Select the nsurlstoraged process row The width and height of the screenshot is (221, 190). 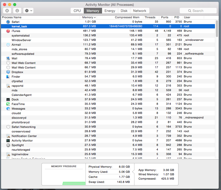[108, 150]
